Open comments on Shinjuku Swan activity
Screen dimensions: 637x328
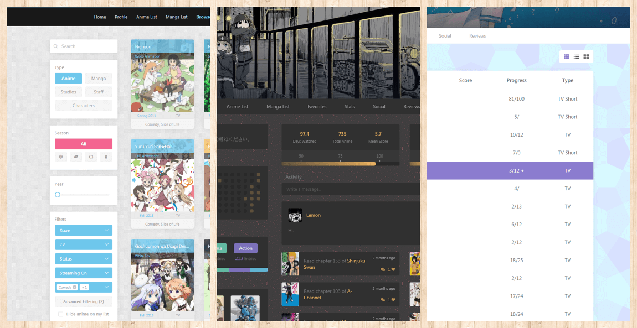click(x=383, y=269)
